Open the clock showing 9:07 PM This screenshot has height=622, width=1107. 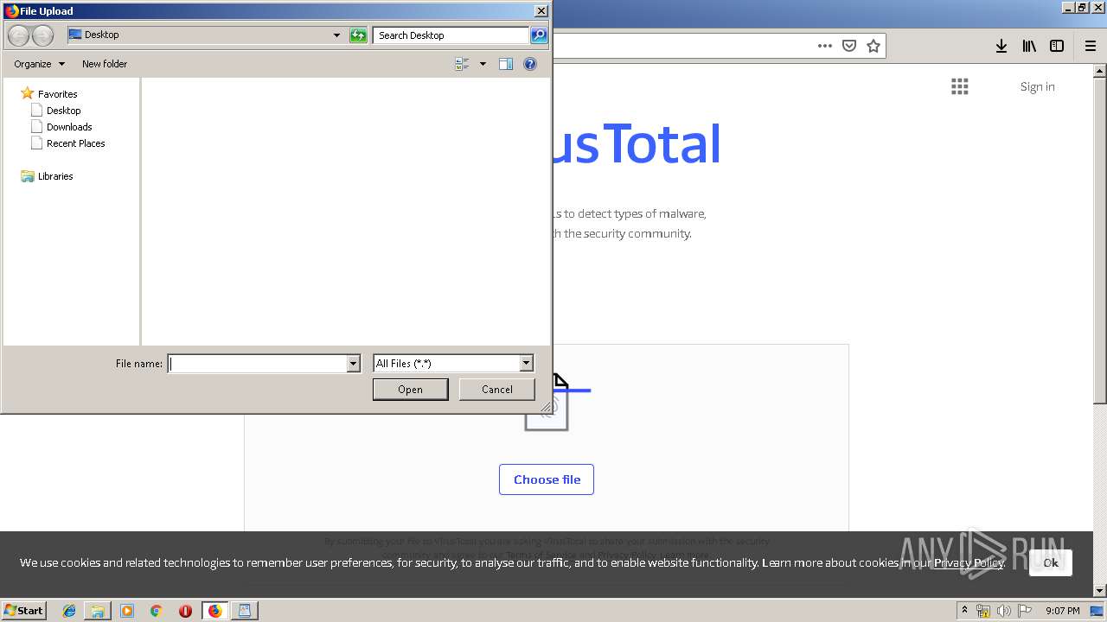1062,611
